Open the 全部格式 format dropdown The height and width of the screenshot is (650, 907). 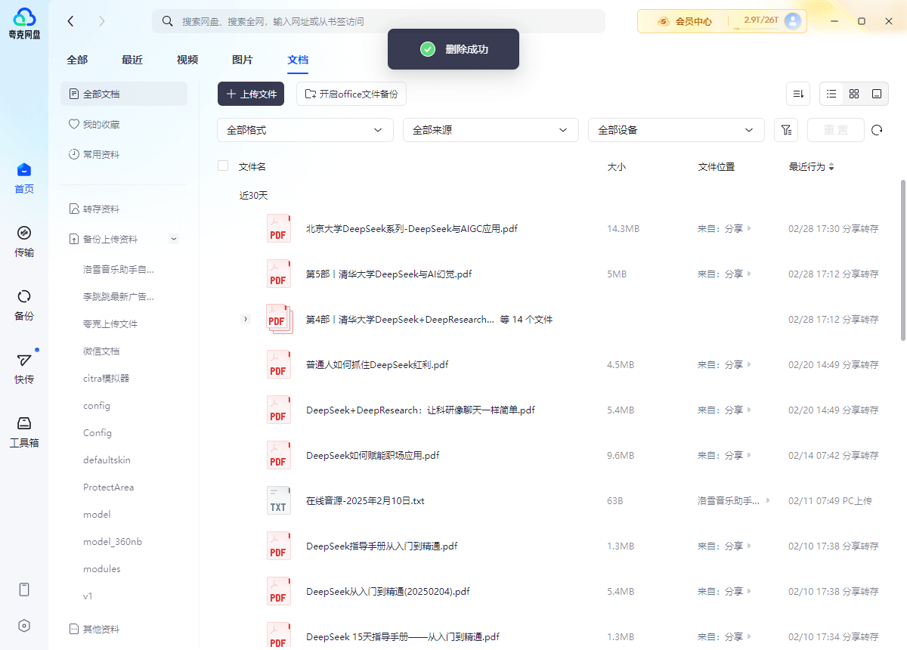[x=305, y=130]
